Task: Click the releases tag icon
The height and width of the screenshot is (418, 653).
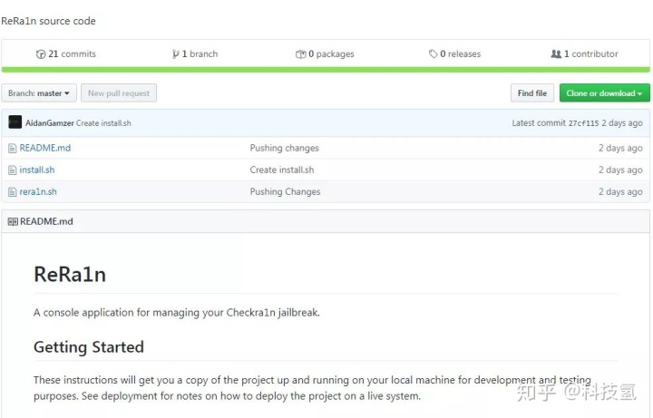Action: click(434, 54)
